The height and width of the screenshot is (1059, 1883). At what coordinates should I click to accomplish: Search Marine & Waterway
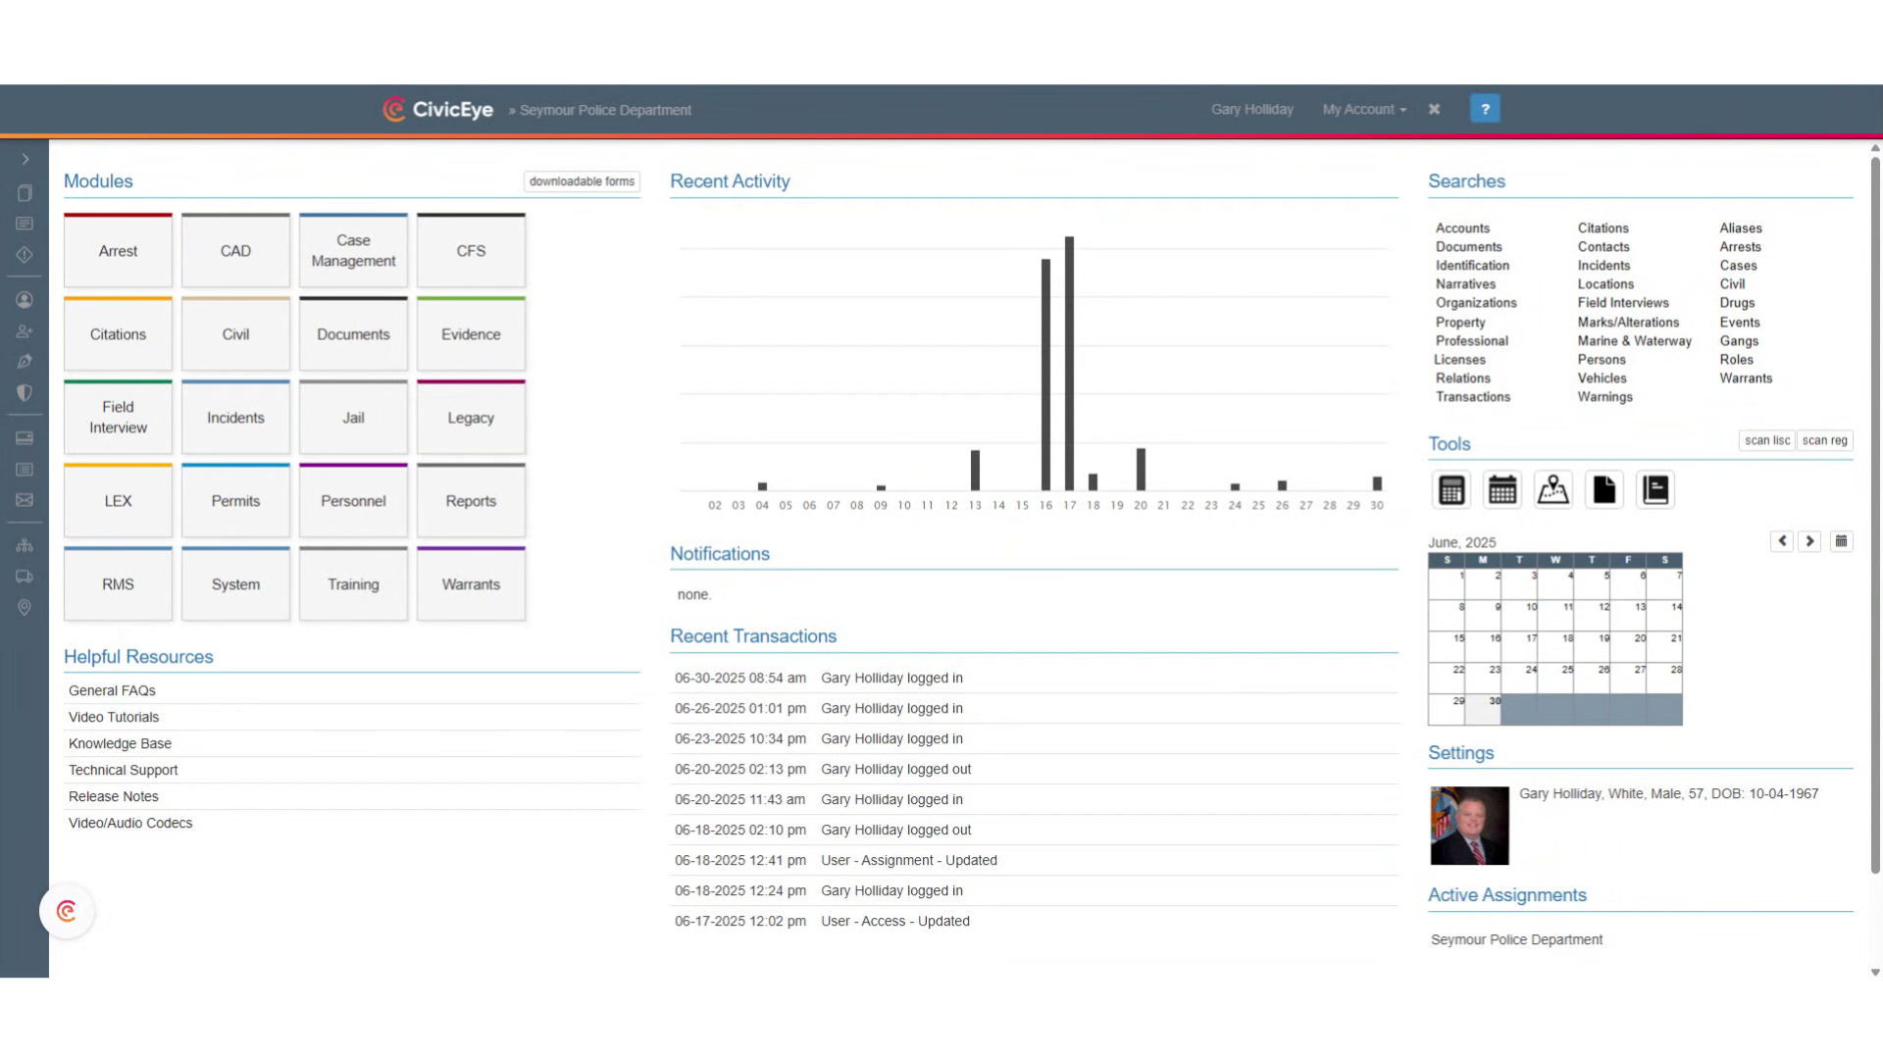pos(1634,341)
